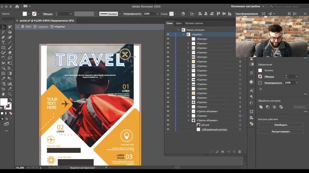Open zoom level 43,26% dropdown
The height and width of the screenshot is (173, 309).
tap(28, 168)
